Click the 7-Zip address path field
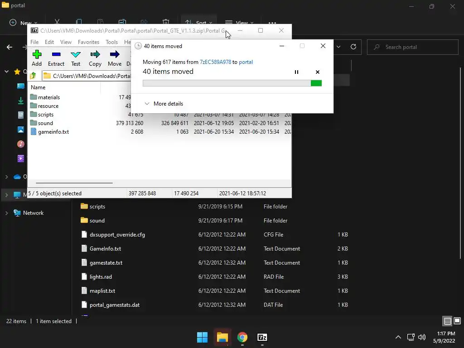Image resolution: width=464 pixels, height=348 pixels. pos(87,76)
